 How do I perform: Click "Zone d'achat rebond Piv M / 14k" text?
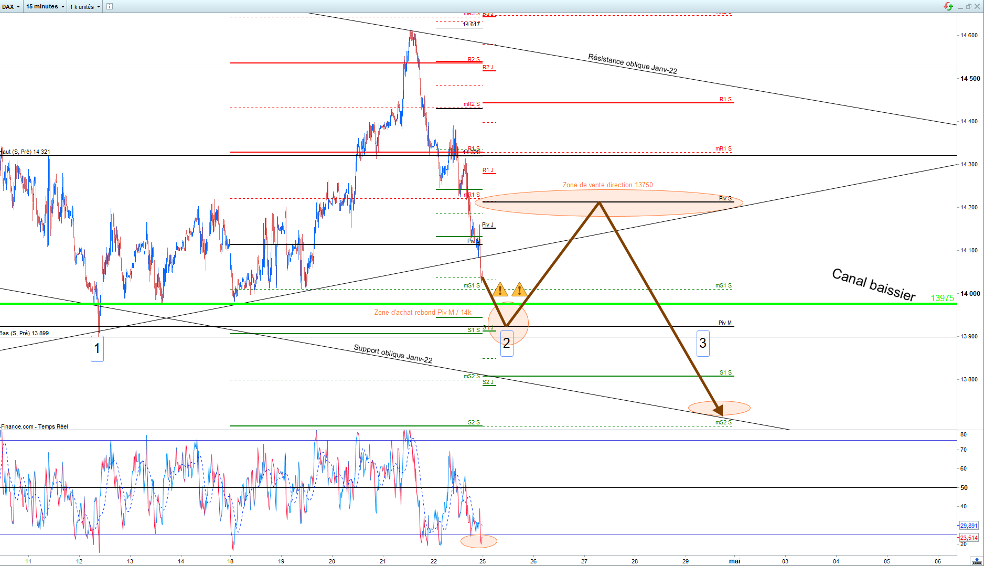[423, 312]
